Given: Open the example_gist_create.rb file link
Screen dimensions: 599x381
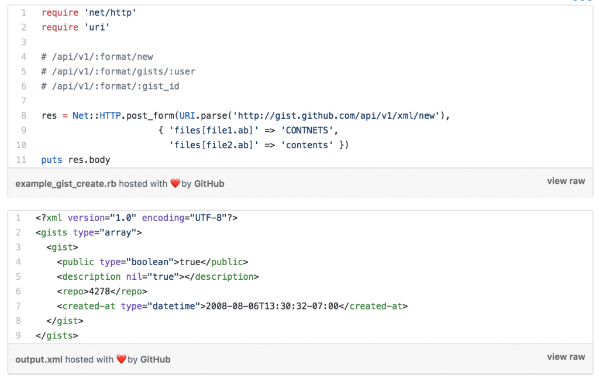Looking at the screenshot, I should (x=66, y=184).
